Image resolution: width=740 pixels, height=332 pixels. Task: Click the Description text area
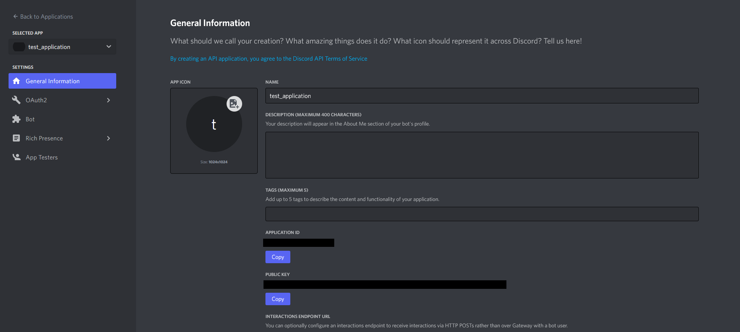pyautogui.click(x=482, y=155)
